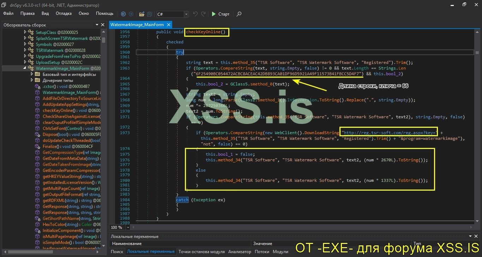The height and width of the screenshot is (257, 482).
Task: Switch to the Поиск bottom tab
Action: [x=117, y=252]
